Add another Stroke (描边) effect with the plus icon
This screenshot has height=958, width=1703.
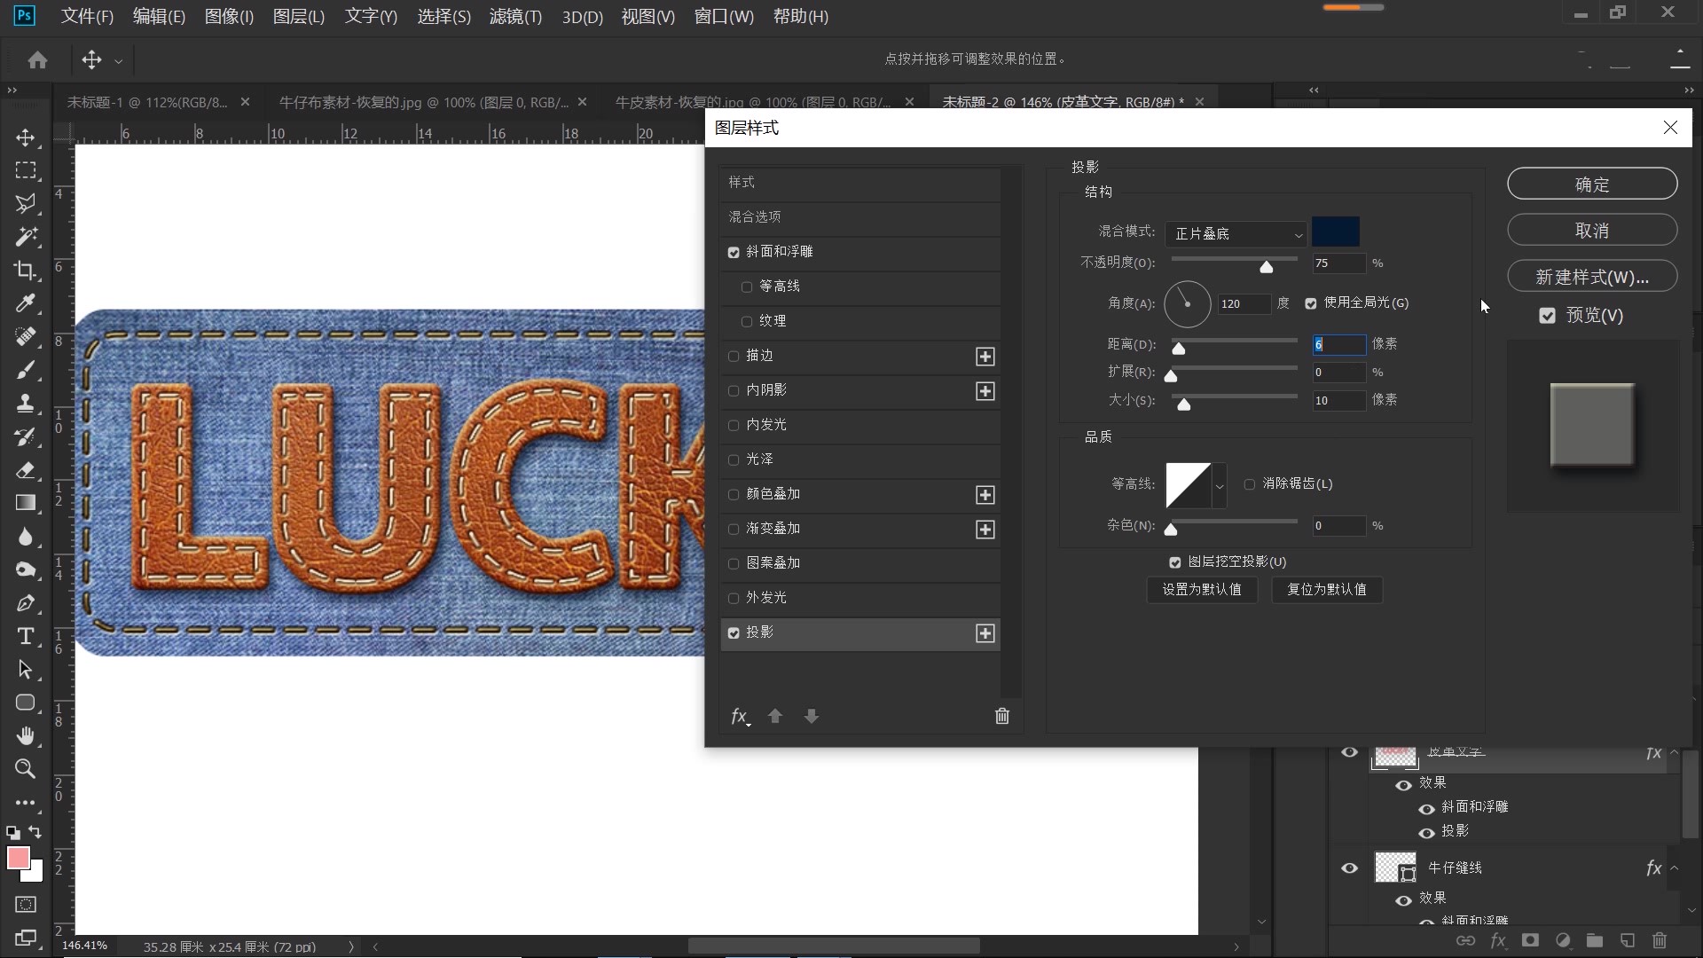(985, 357)
